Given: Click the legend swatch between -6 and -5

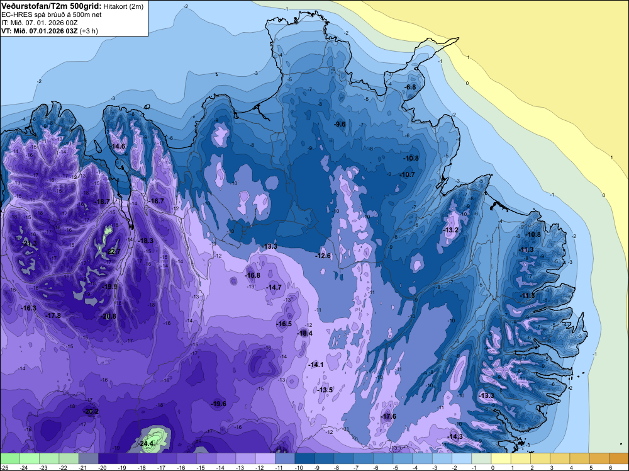Looking at the screenshot, I should click(384, 458).
